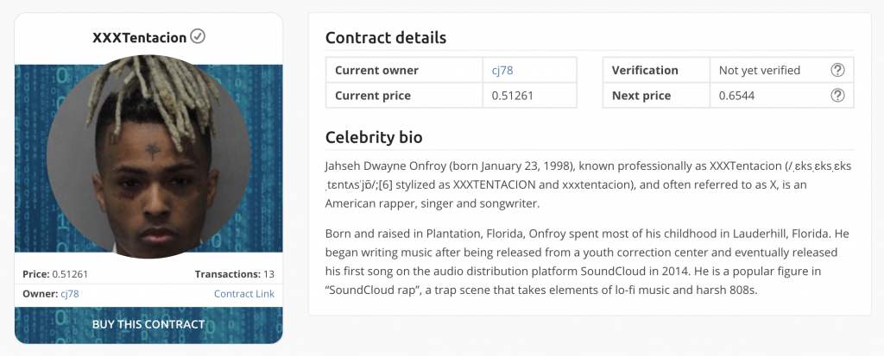Click the Current owner label cell

tap(404, 71)
